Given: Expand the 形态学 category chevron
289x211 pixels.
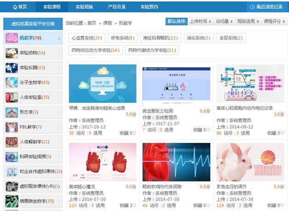Looking at the screenshot, I should click(59, 112).
